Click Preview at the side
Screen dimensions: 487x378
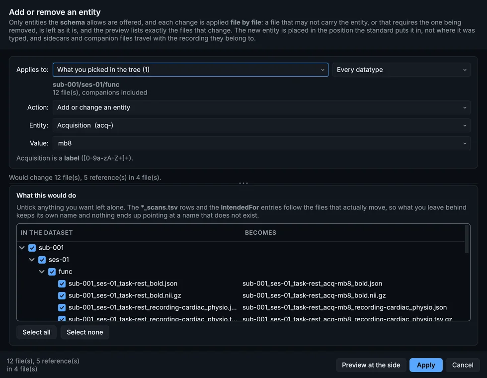click(x=371, y=365)
